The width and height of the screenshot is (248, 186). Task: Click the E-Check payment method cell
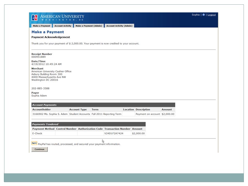43,134
